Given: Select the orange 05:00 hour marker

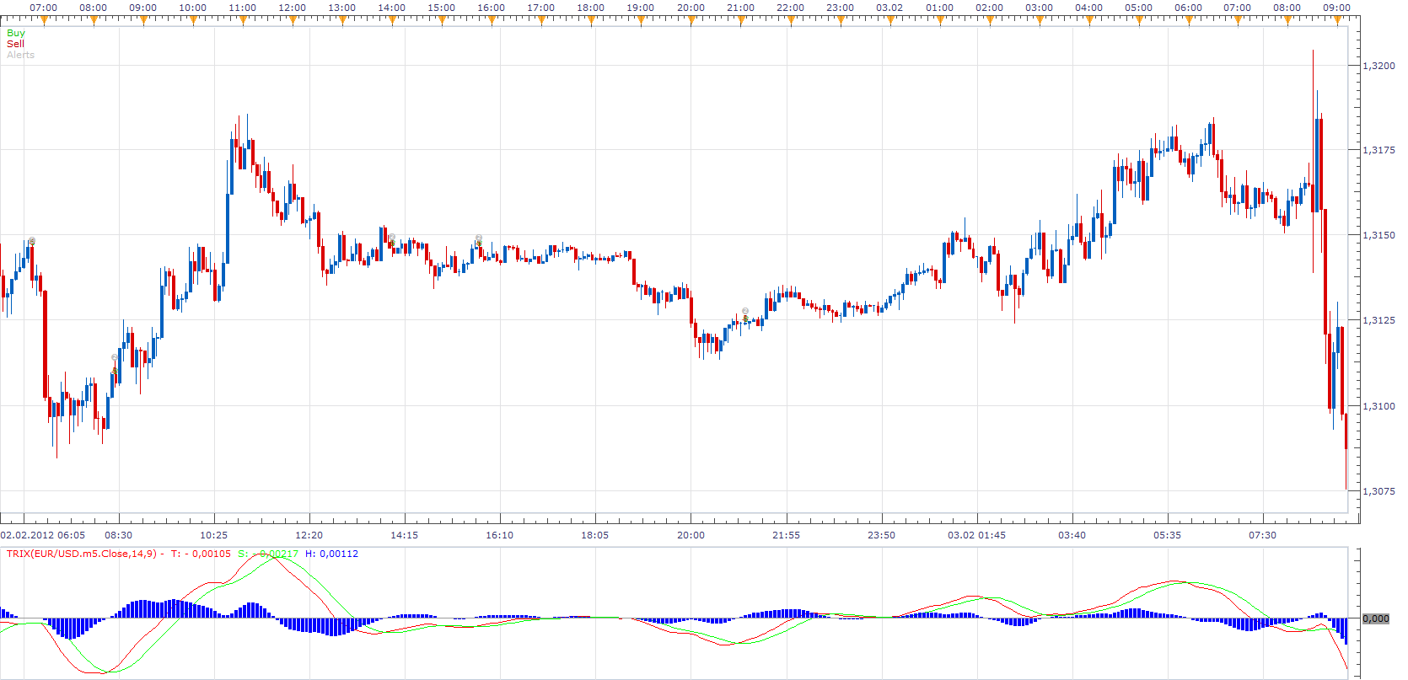Looking at the screenshot, I should point(1139,19).
